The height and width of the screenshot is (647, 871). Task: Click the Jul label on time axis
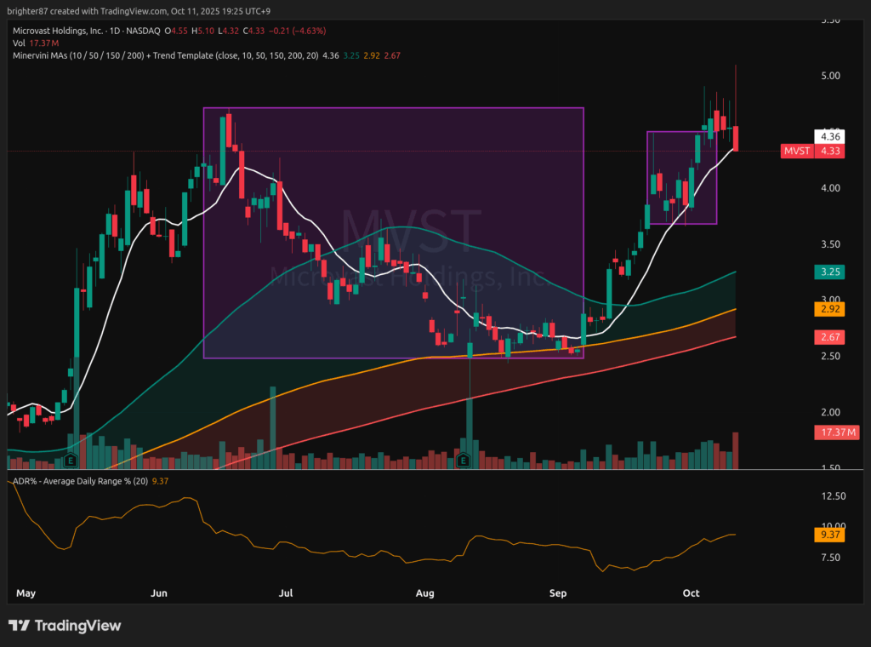(x=287, y=593)
